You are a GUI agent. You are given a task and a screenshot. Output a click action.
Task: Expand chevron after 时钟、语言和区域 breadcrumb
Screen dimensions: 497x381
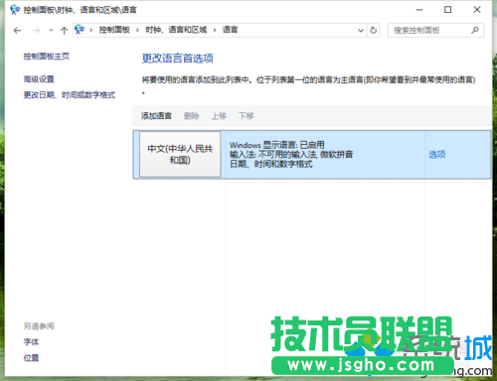(x=215, y=31)
